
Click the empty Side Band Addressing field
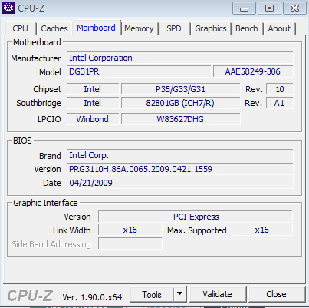pos(130,243)
